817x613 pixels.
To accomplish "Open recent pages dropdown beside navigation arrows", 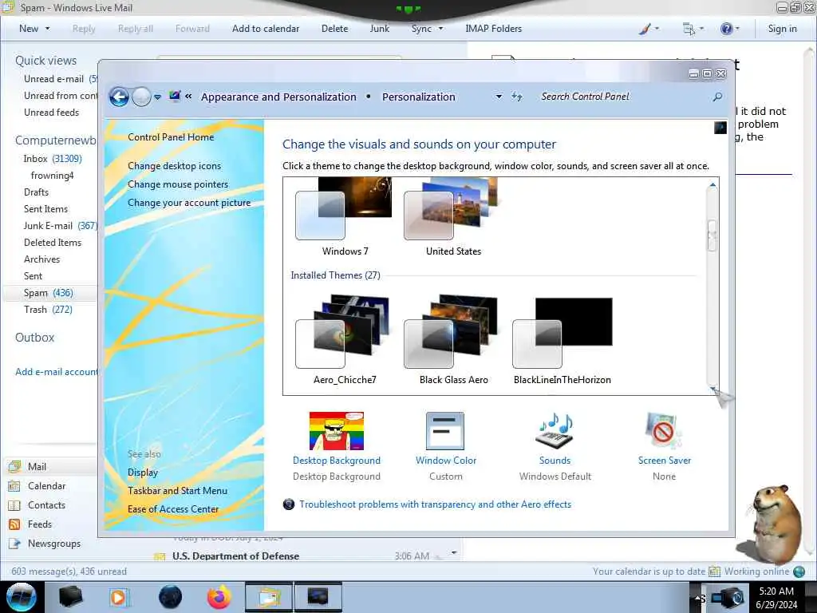I will coord(157,97).
